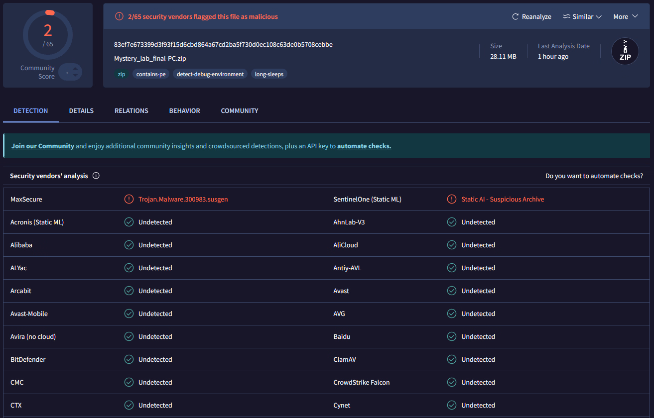654x418 pixels.
Task: Click the checkmark icon for AhnLab-V3
Action: (x=452, y=222)
